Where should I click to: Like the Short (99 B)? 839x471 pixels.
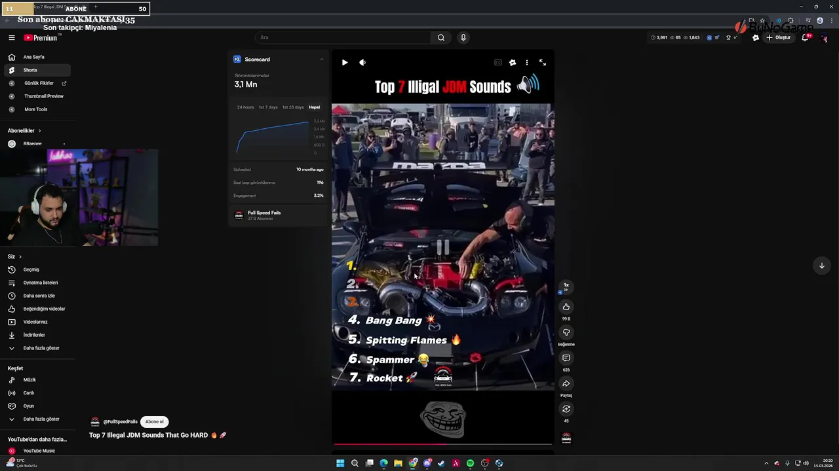point(566,307)
